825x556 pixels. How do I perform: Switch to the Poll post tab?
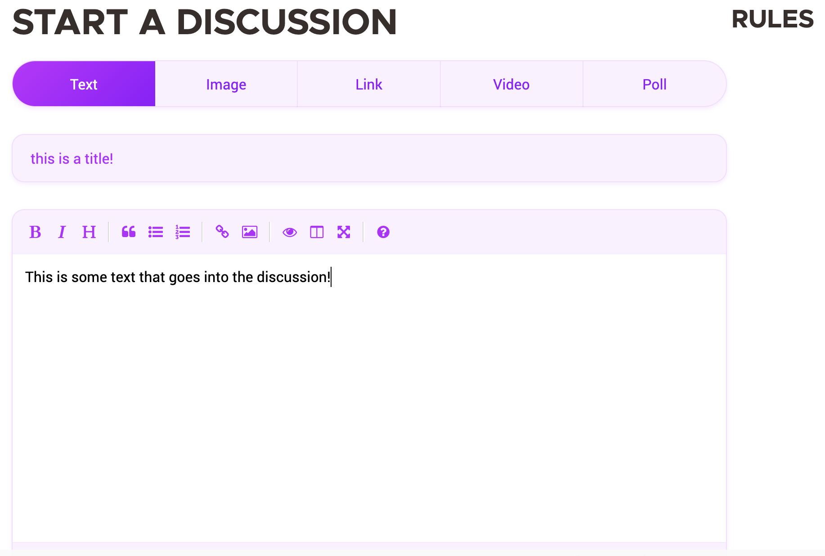click(x=655, y=84)
